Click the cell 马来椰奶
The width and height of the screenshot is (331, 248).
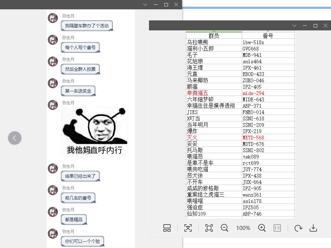(x=214, y=80)
